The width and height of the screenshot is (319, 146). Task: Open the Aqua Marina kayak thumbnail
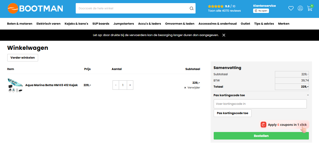coord(15,85)
